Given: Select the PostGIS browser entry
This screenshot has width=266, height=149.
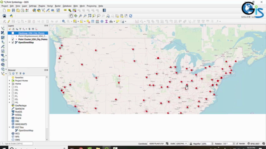Looking at the screenshot, I should coord(18,112).
